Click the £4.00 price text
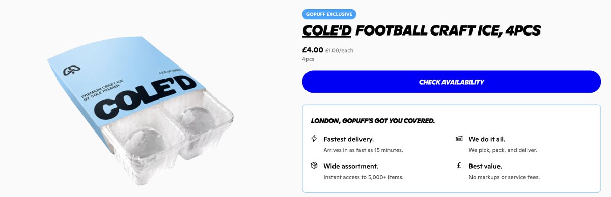 [x=313, y=50]
